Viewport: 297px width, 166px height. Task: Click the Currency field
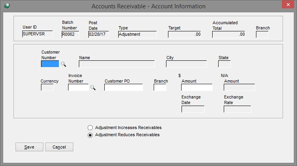click(x=47, y=87)
